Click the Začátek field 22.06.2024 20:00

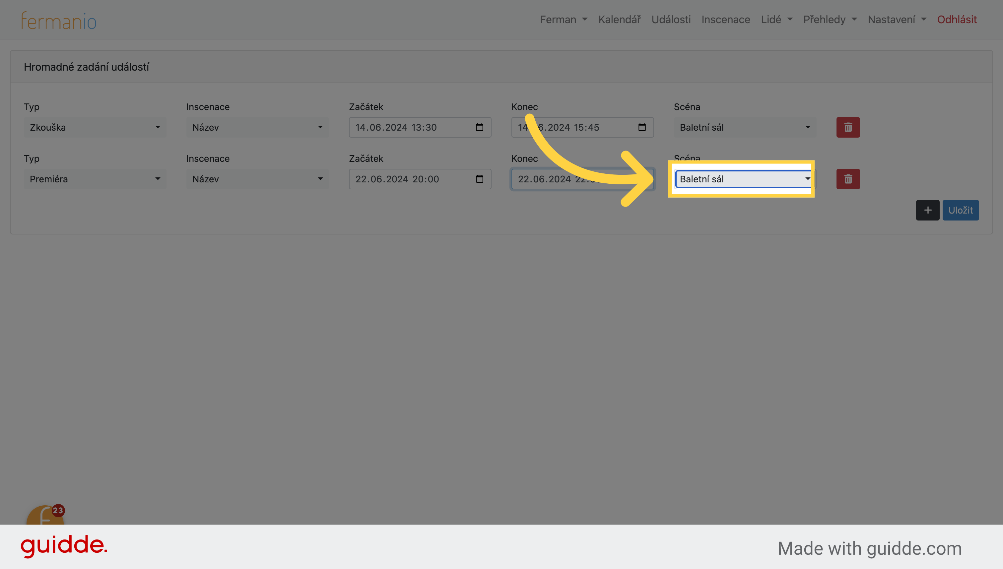pyautogui.click(x=420, y=179)
